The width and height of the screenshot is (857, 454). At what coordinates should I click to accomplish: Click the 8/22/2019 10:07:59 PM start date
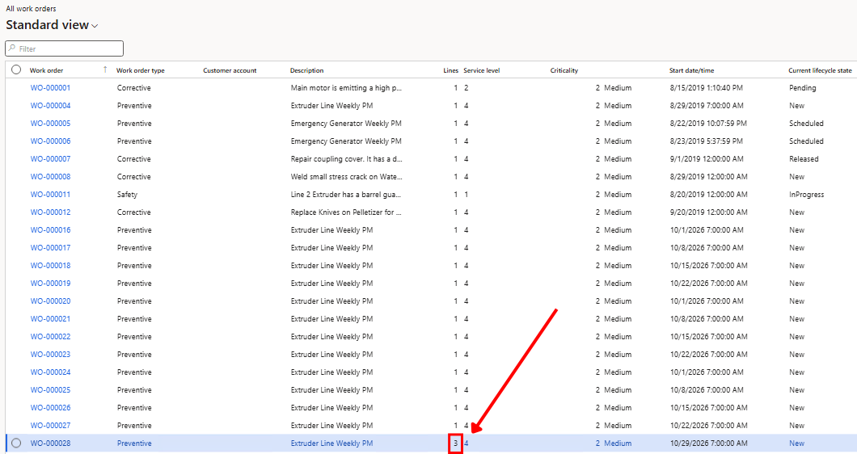click(x=708, y=124)
